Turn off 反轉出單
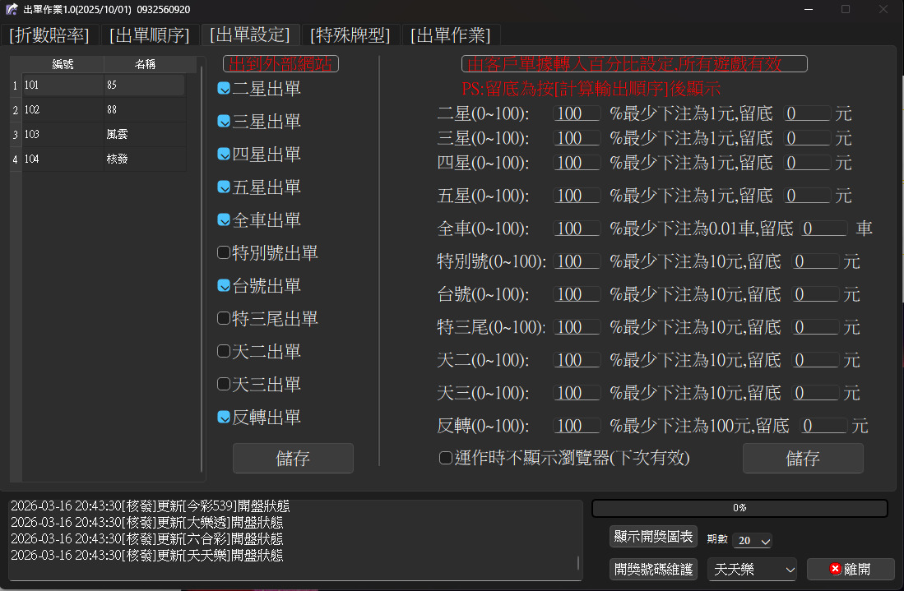 (223, 417)
